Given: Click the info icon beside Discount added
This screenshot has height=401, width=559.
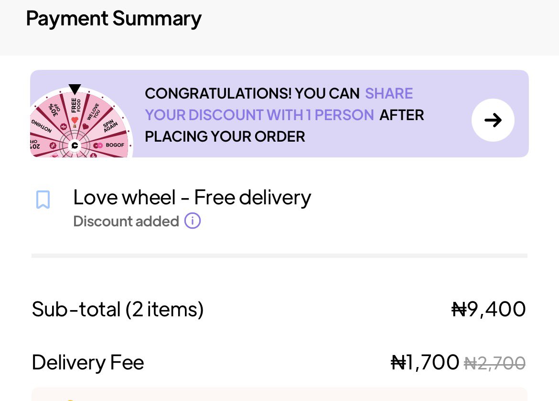Looking at the screenshot, I should point(193,221).
